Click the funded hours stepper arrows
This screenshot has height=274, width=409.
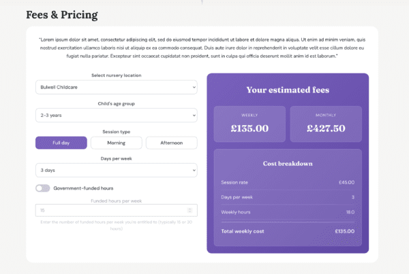pyautogui.click(x=190, y=210)
